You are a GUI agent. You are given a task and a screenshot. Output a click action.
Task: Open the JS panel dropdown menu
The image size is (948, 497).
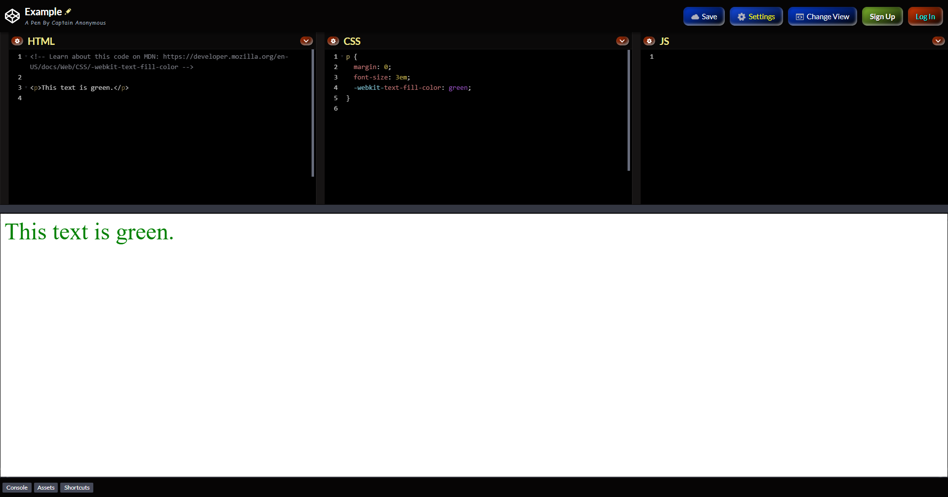[939, 41]
